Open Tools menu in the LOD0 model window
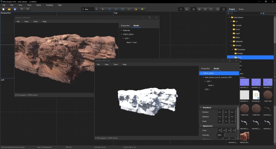 click(x=35, y=22)
